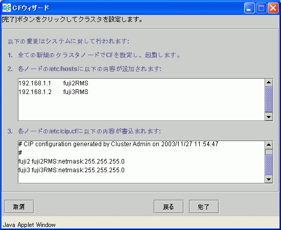Viewport: 281px width, 230px height.
Task: Click the CF Wizard title bar icon
Action: click(x=7, y=8)
